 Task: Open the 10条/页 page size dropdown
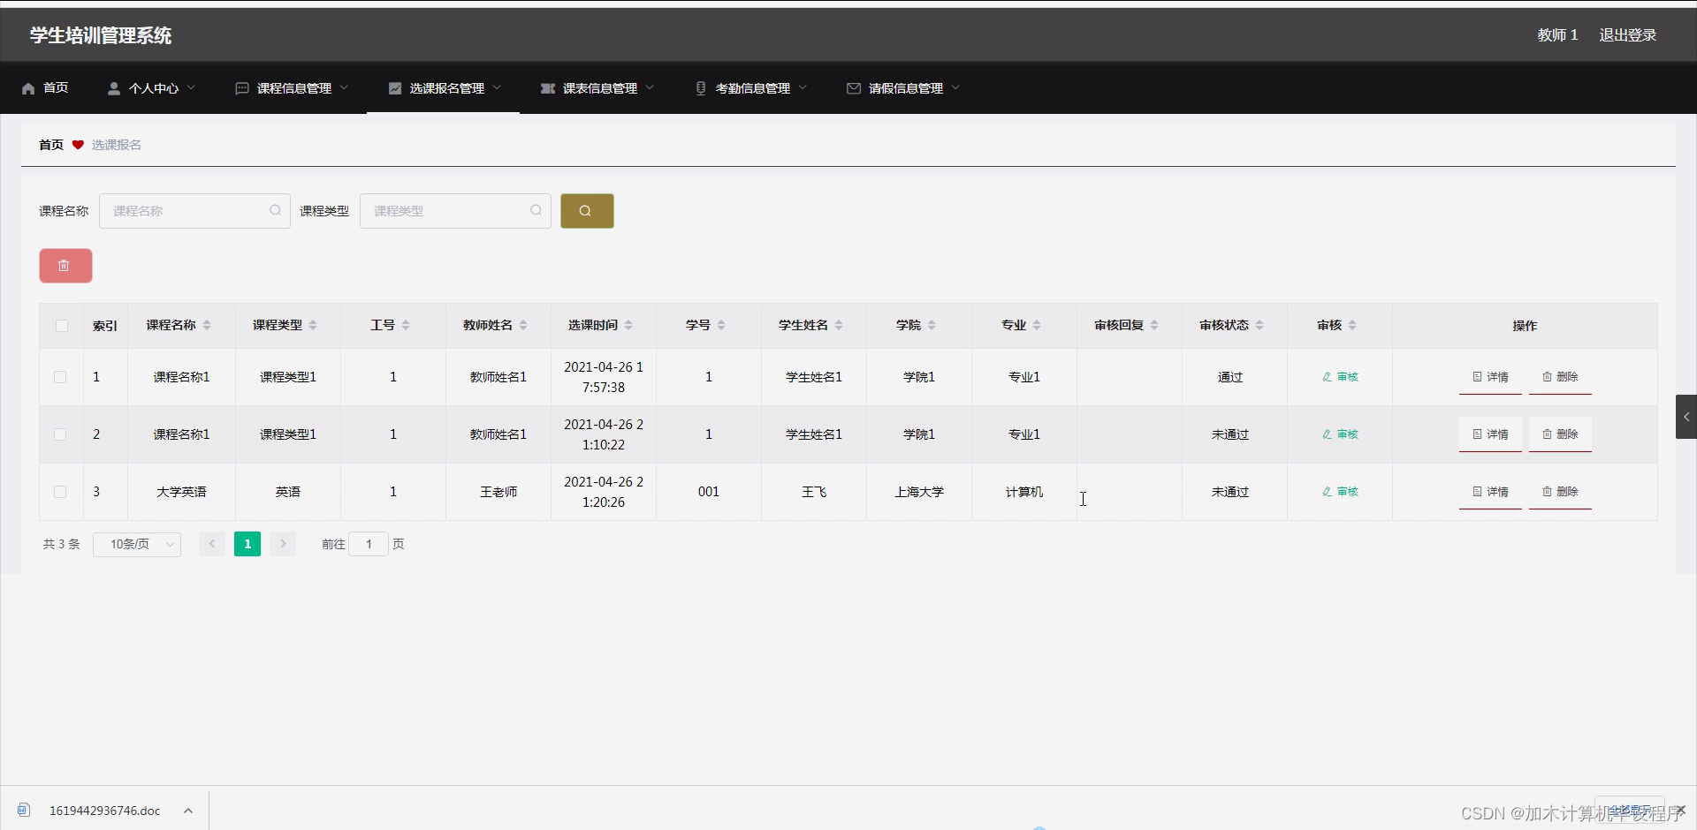click(x=136, y=545)
